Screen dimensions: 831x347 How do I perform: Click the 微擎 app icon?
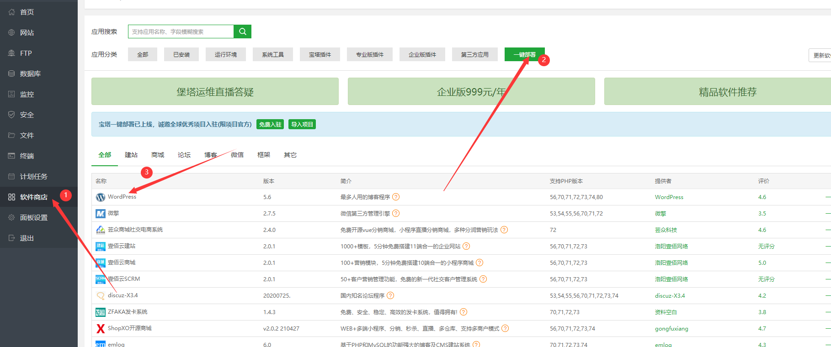click(x=101, y=214)
